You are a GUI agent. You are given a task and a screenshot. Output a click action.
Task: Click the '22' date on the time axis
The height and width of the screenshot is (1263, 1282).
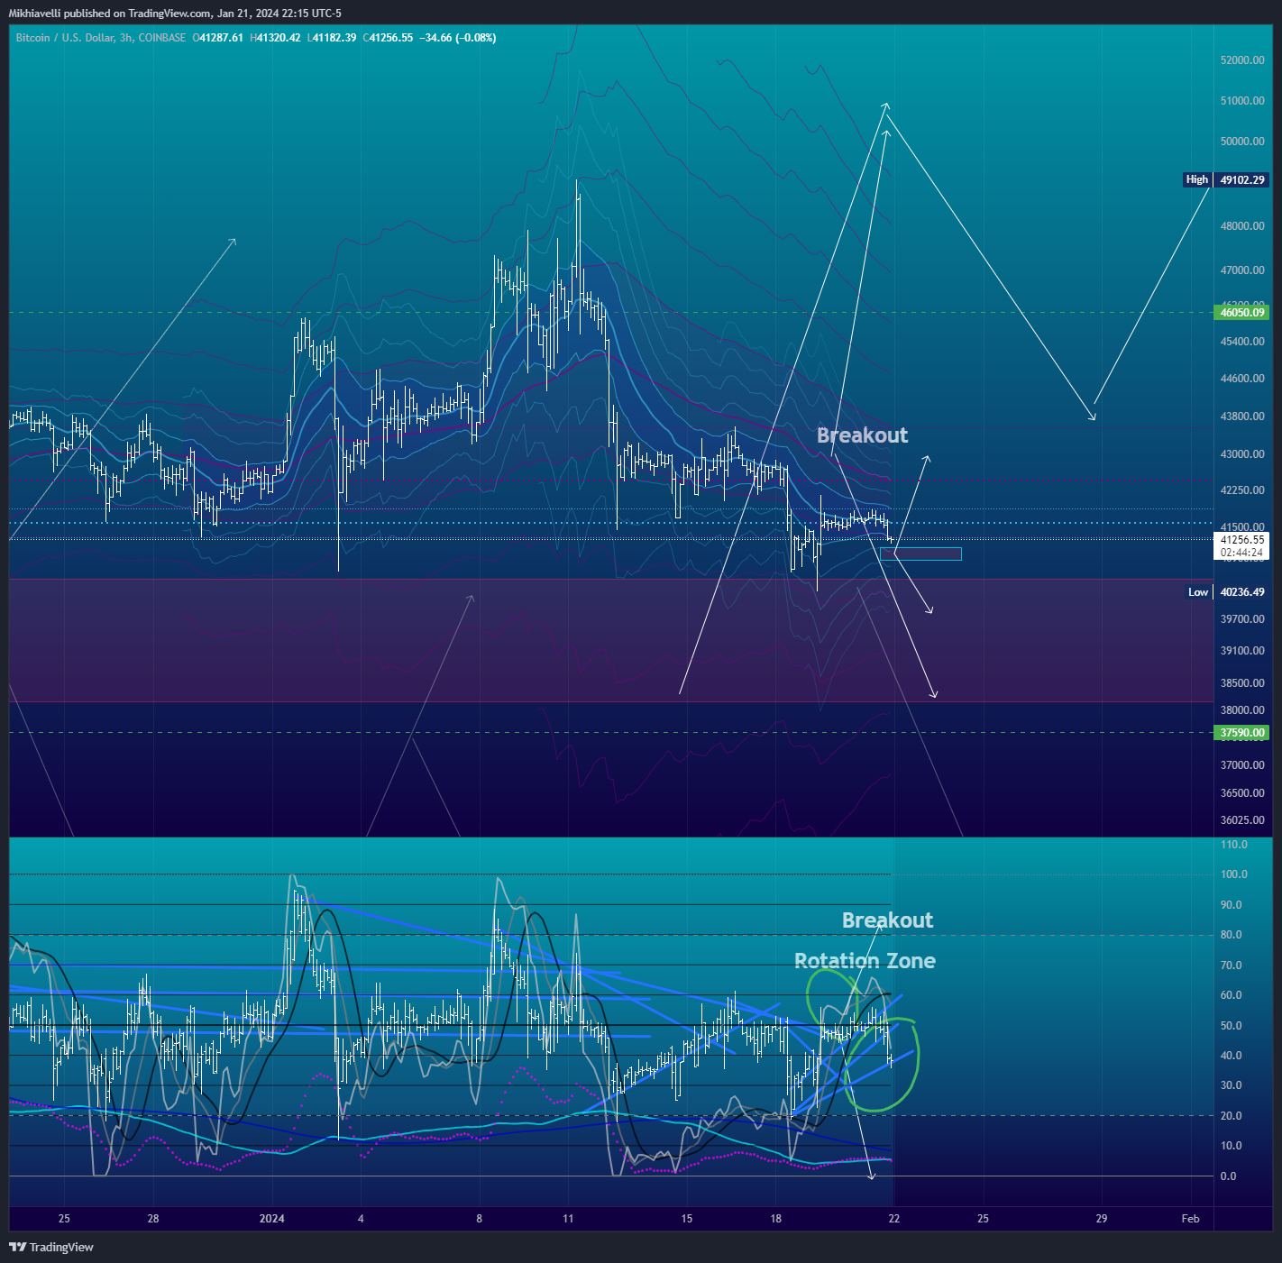click(893, 1219)
